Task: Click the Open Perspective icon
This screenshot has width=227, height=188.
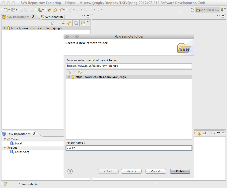Action: (192, 10)
